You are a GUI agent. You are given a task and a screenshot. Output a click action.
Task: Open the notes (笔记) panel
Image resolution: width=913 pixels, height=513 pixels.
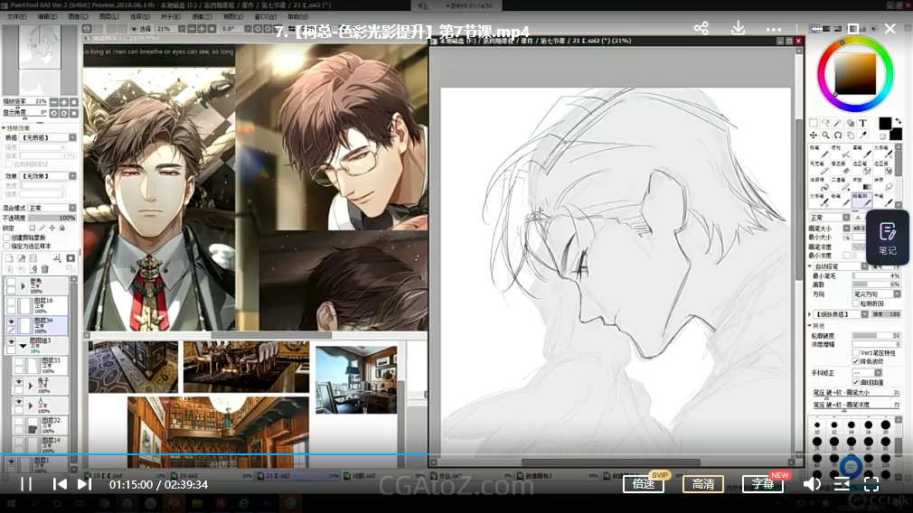click(887, 237)
